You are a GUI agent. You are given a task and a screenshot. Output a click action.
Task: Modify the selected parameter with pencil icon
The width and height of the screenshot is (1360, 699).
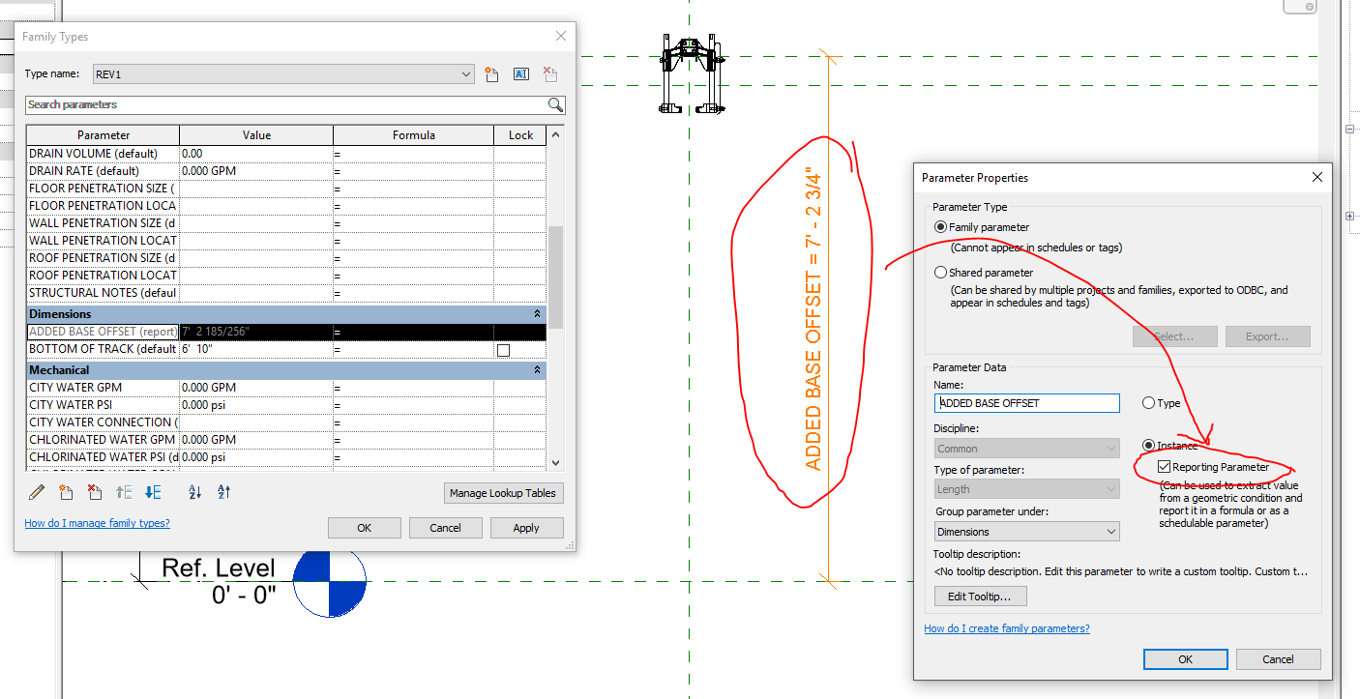[x=36, y=492]
